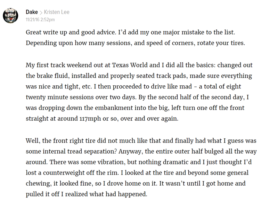Click the arrow between Dake and Kristen Lee
This screenshot has height=205, width=278.
point(41,12)
